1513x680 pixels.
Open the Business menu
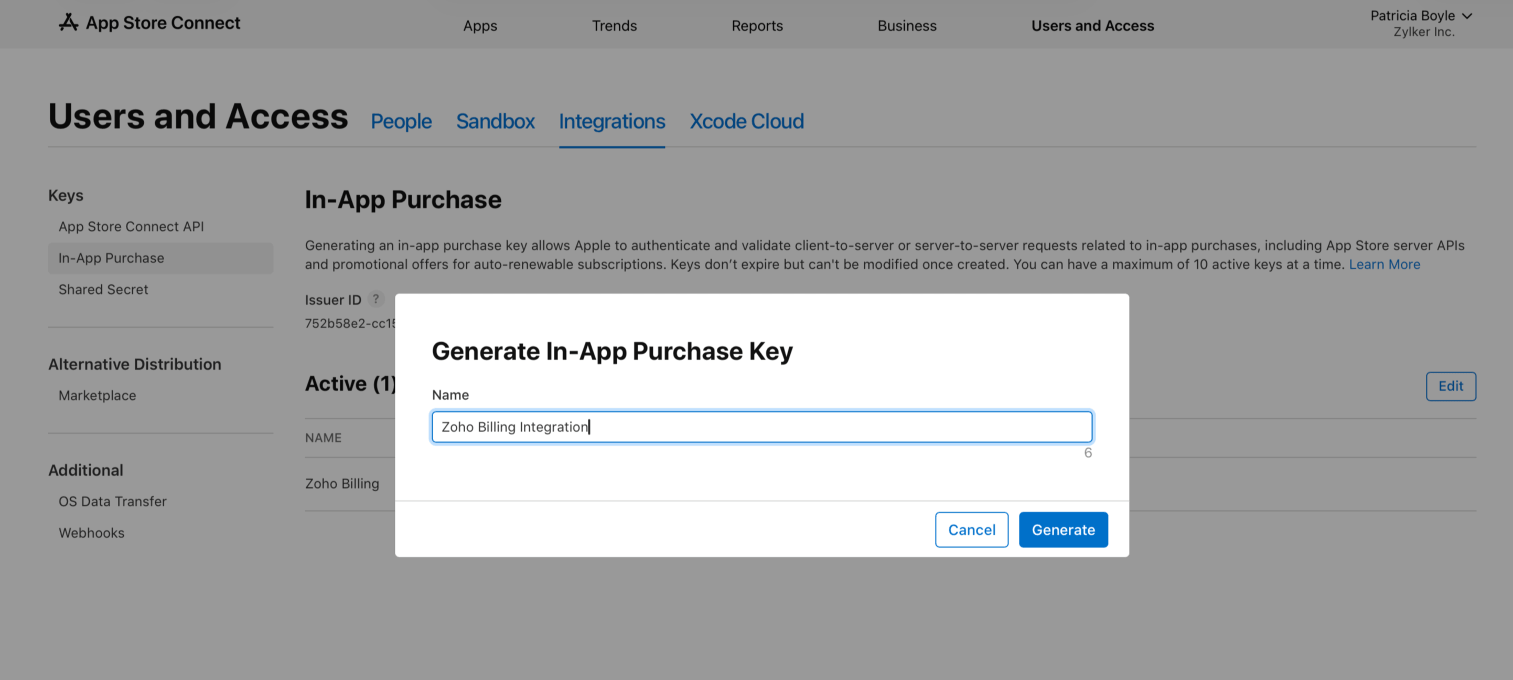[906, 26]
